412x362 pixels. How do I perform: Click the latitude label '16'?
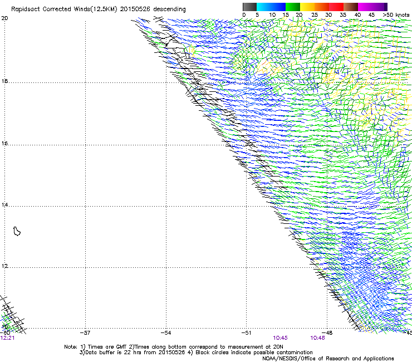pos(4,143)
